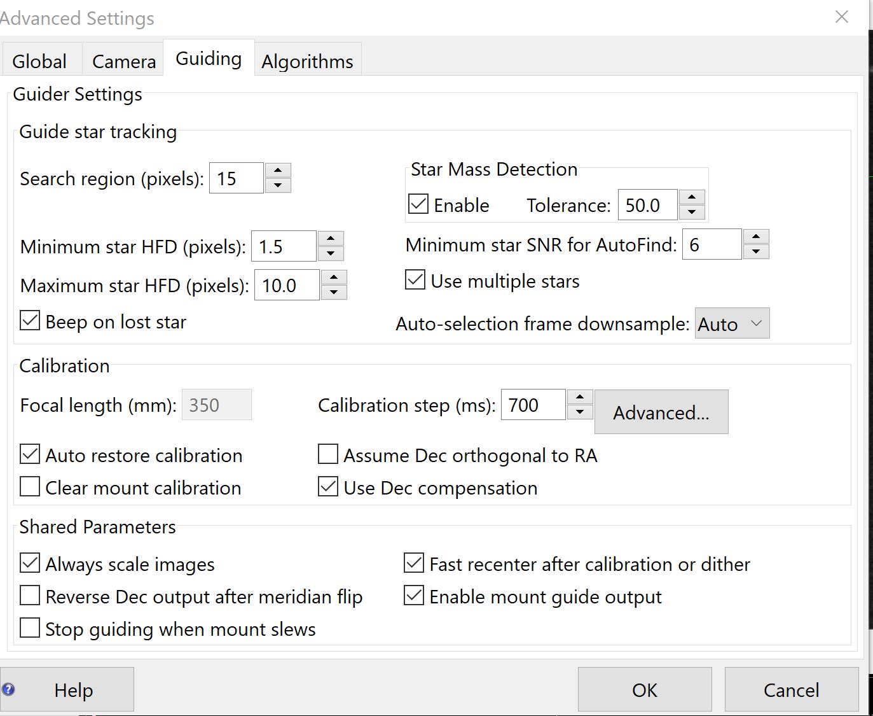Click the Help question mark icon
873x716 pixels.
pyautogui.click(x=8, y=689)
